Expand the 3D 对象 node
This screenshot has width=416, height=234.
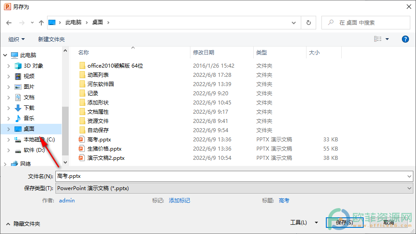coord(8,66)
